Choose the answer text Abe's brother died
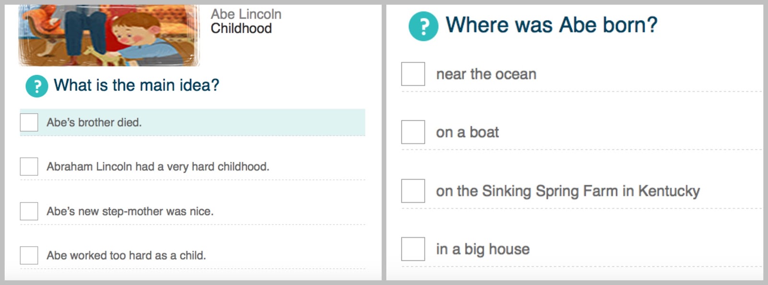Viewport: 768px width, 285px height. (94, 122)
